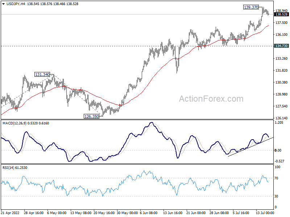Click the 21 Jun 00:00 time label
Image resolution: width=290 pixels, height=217 pixels.
coord(196,213)
